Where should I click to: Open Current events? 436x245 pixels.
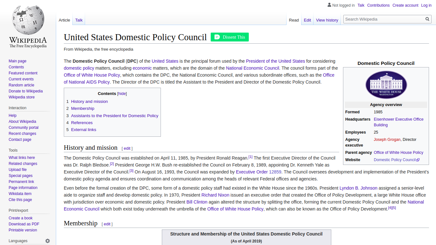click(21, 79)
